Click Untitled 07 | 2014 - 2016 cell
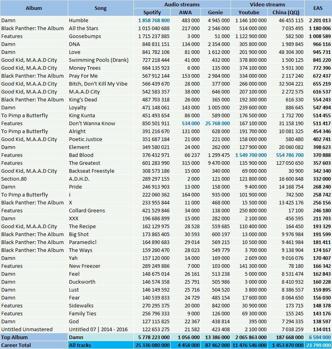The width and height of the screenshot is (332, 349). coord(101,330)
